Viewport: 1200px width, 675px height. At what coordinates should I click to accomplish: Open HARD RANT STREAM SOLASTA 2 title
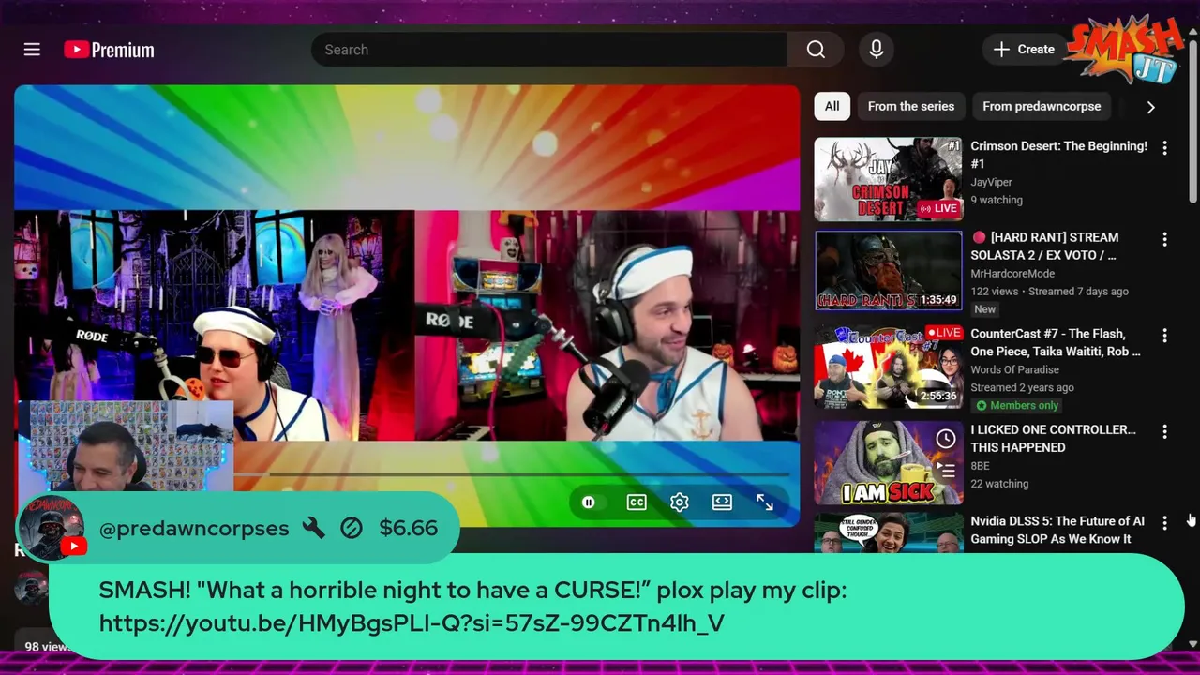coord(1044,246)
